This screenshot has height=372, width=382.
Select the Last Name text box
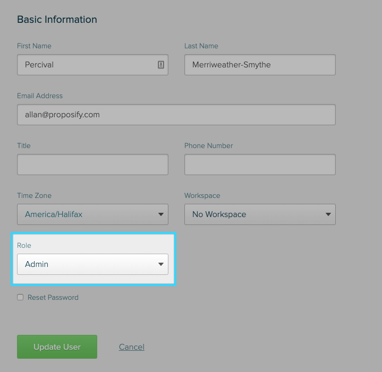(x=259, y=65)
